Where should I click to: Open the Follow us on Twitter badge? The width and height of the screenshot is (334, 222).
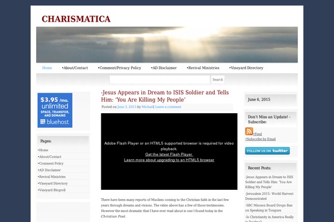point(267,151)
